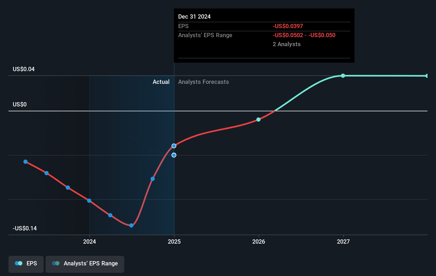Switch to the Actual section of the chart
The image size is (436, 276).
(161, 82)
